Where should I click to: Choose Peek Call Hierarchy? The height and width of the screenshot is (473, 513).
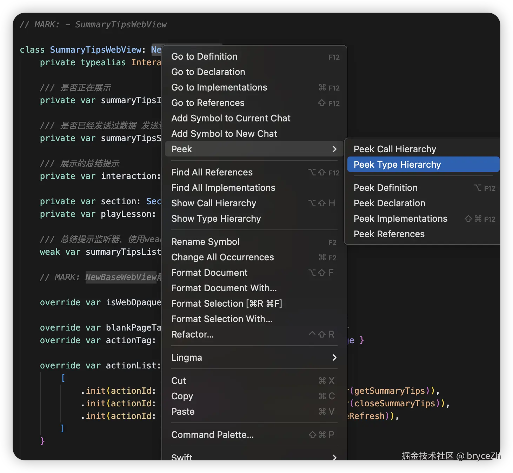395,149
